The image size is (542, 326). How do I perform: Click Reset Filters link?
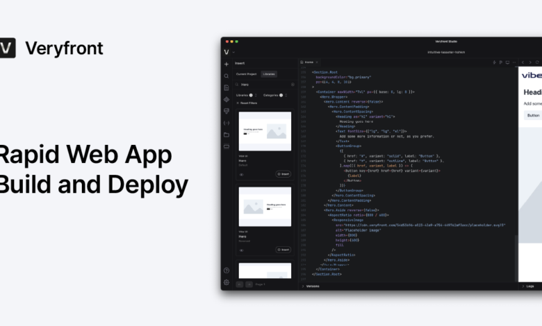(248, 103)
